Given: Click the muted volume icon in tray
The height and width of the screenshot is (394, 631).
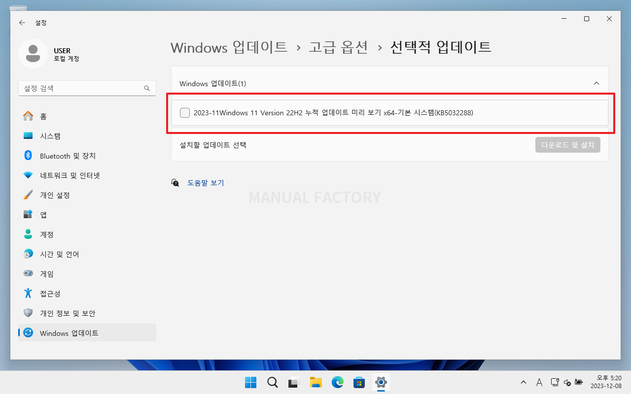Looking at the screenshot, I should tap(567, 382).
